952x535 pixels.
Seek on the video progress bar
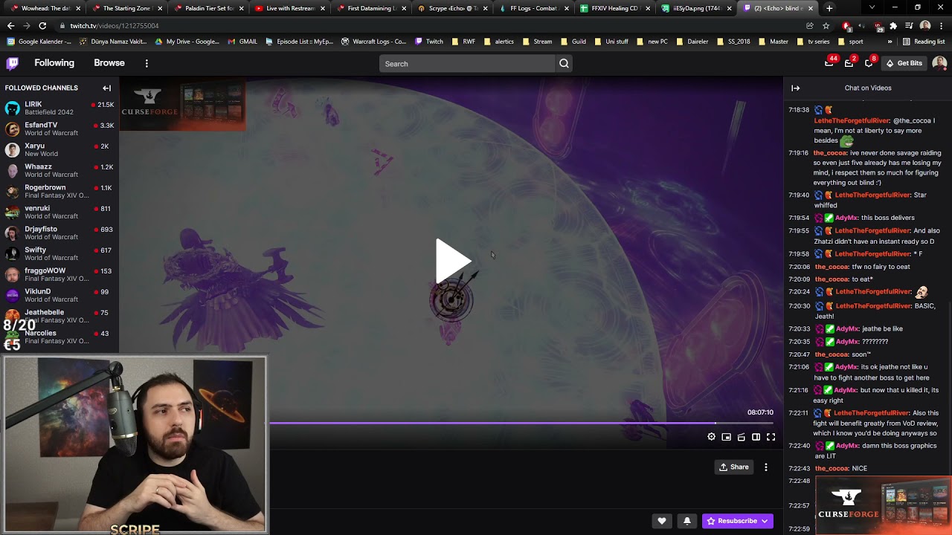(521, 424)
